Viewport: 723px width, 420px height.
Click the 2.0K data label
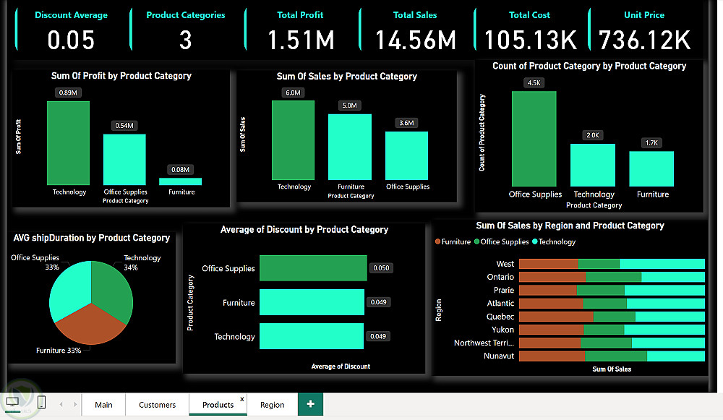(593, 135)
